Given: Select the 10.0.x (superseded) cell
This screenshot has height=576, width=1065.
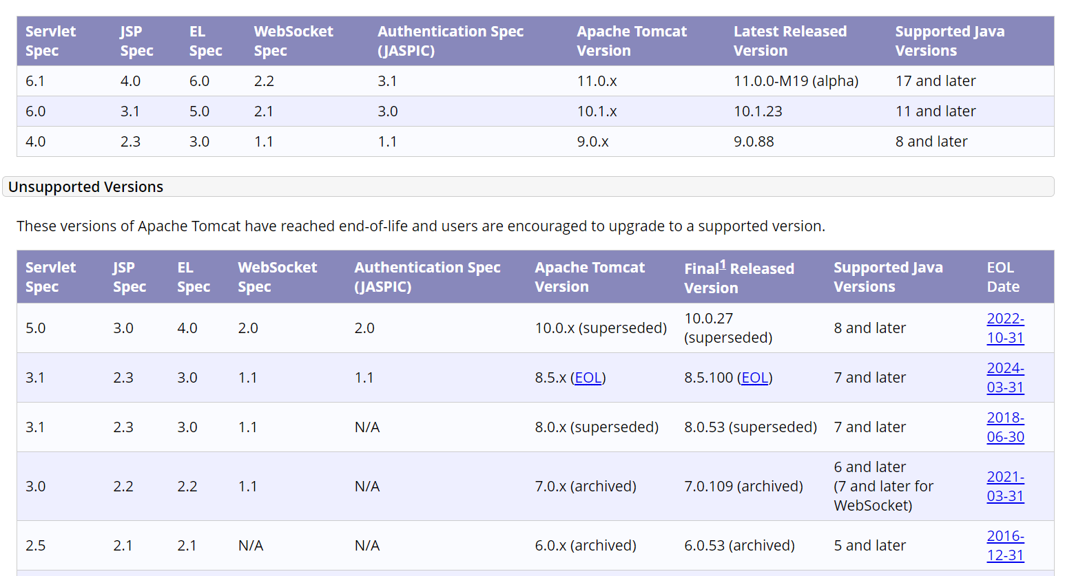Looking at the screenshot, I should (601, 328).
